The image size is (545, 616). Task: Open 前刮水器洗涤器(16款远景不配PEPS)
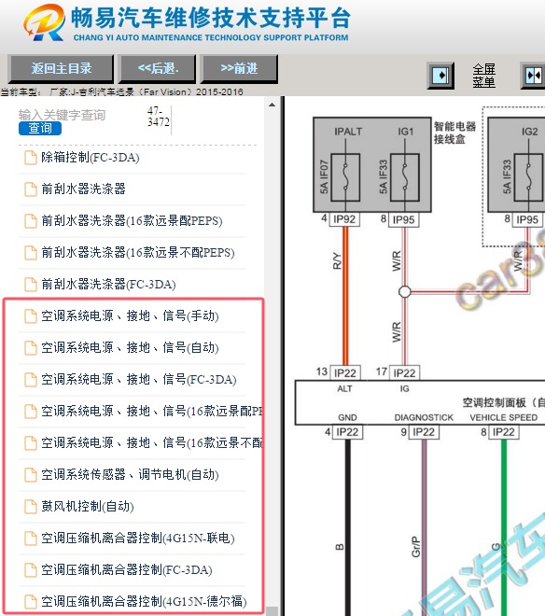pyautogui.click(x=137, y=253)
